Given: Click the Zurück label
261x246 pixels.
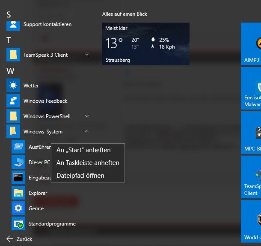Looking at the screenshot, I should coord(24,239).
